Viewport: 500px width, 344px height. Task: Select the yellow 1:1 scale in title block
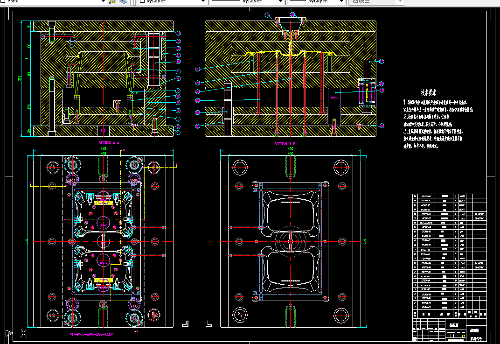[464, 337]
